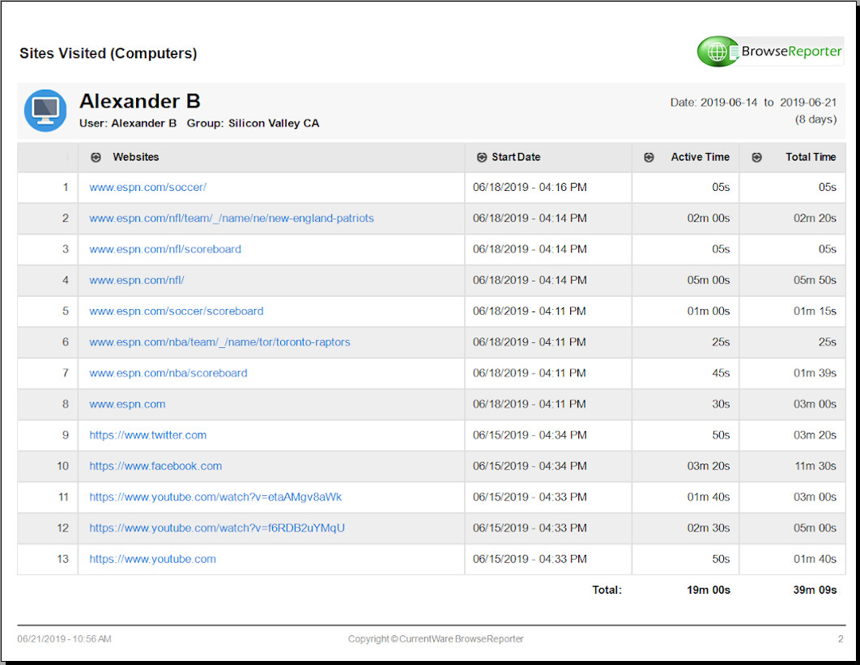Screen dimensions: 860x665
Task: Open YouTube video link ending f6RDB2uYMqU
Action: pos(217,528)
